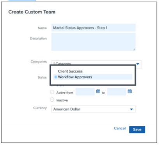Viewport: 162px width, 146px height.
Task: Focus the Name input field
Action: 93,28
